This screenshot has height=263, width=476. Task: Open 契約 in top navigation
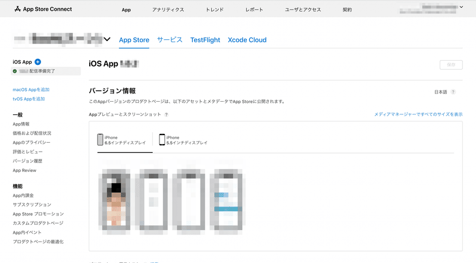coord(347,10)
